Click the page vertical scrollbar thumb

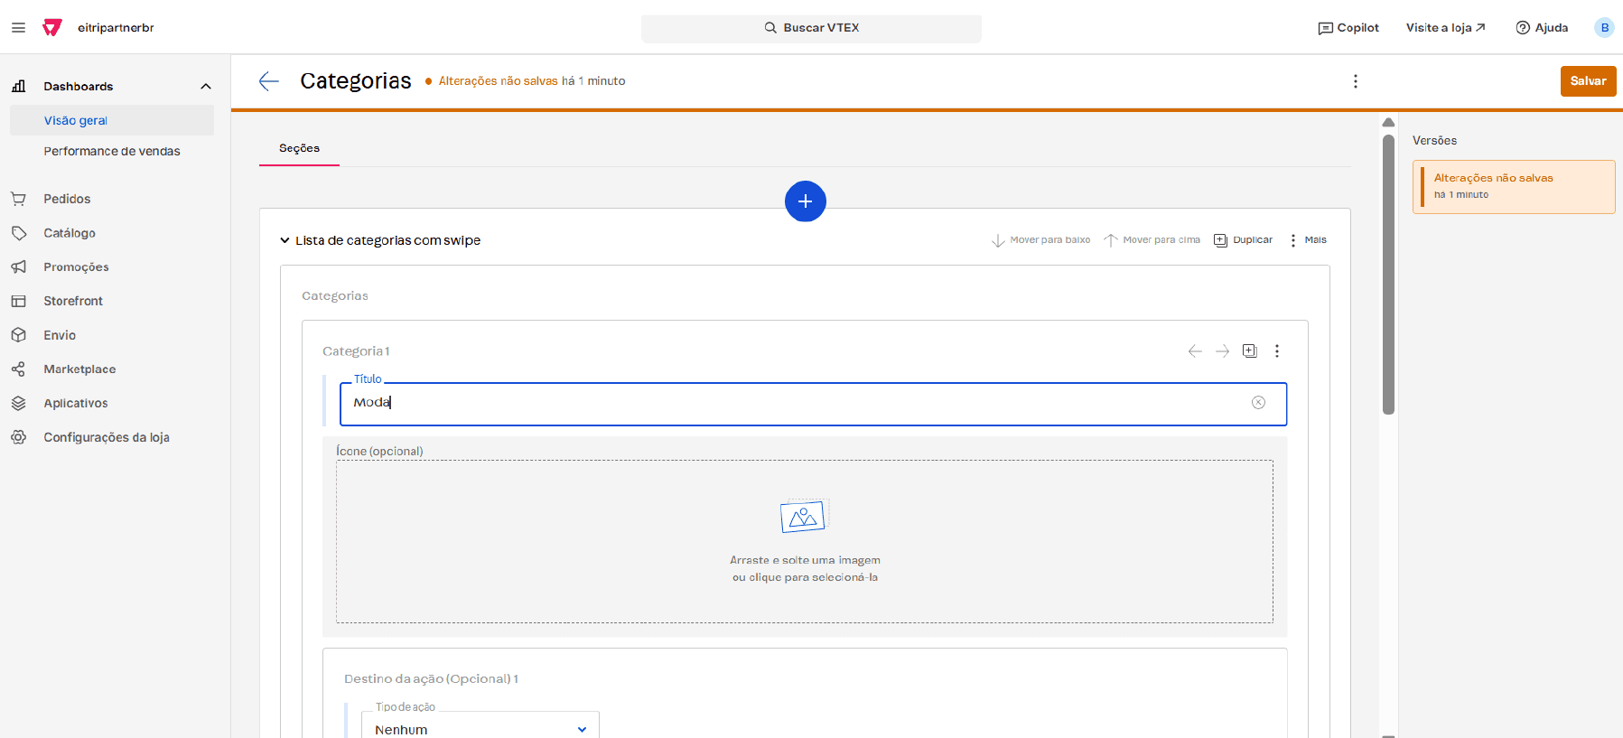[1388, 275]
